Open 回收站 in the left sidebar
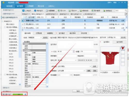Viewport: 129px width, 97px height. tap(6, 88)
